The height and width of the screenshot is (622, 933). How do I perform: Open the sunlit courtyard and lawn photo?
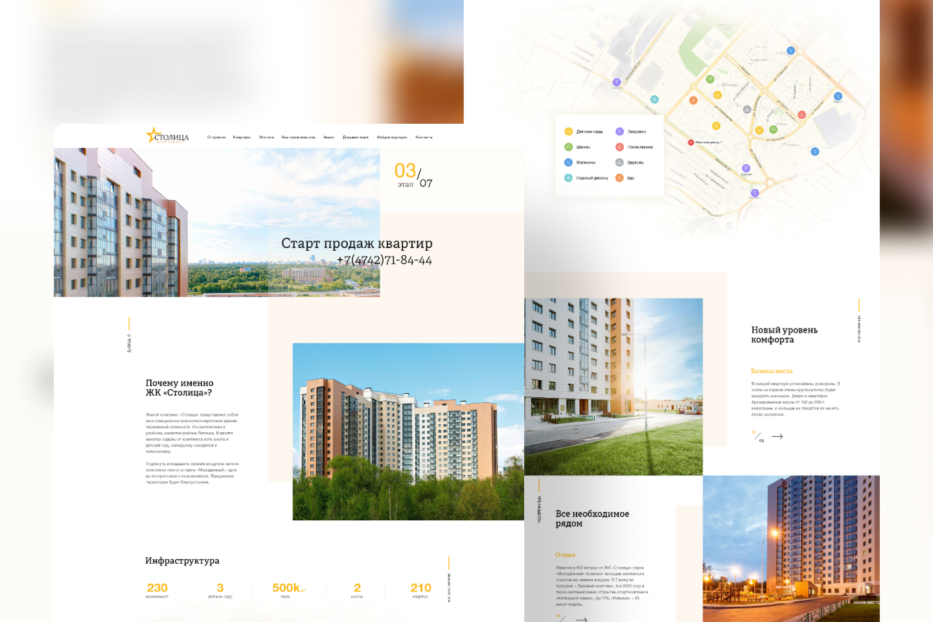614,387
